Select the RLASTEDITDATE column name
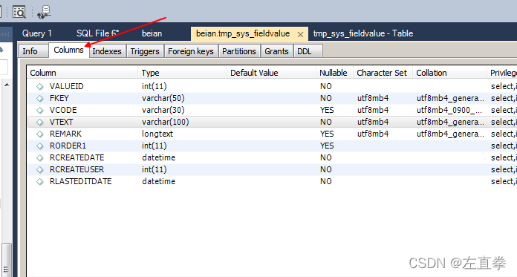The width and height of the screenshot is (517, 277). pyautogui.click(x=80, y=181)
